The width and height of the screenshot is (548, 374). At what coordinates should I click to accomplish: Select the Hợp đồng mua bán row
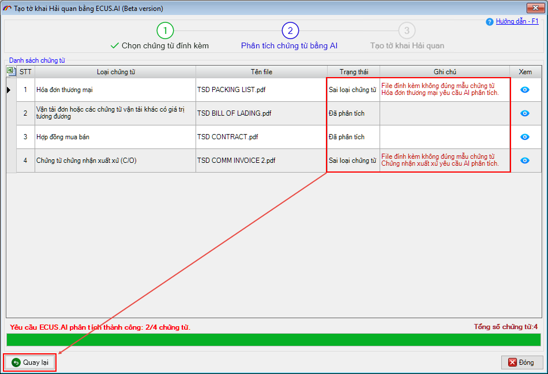pos(115,137)
